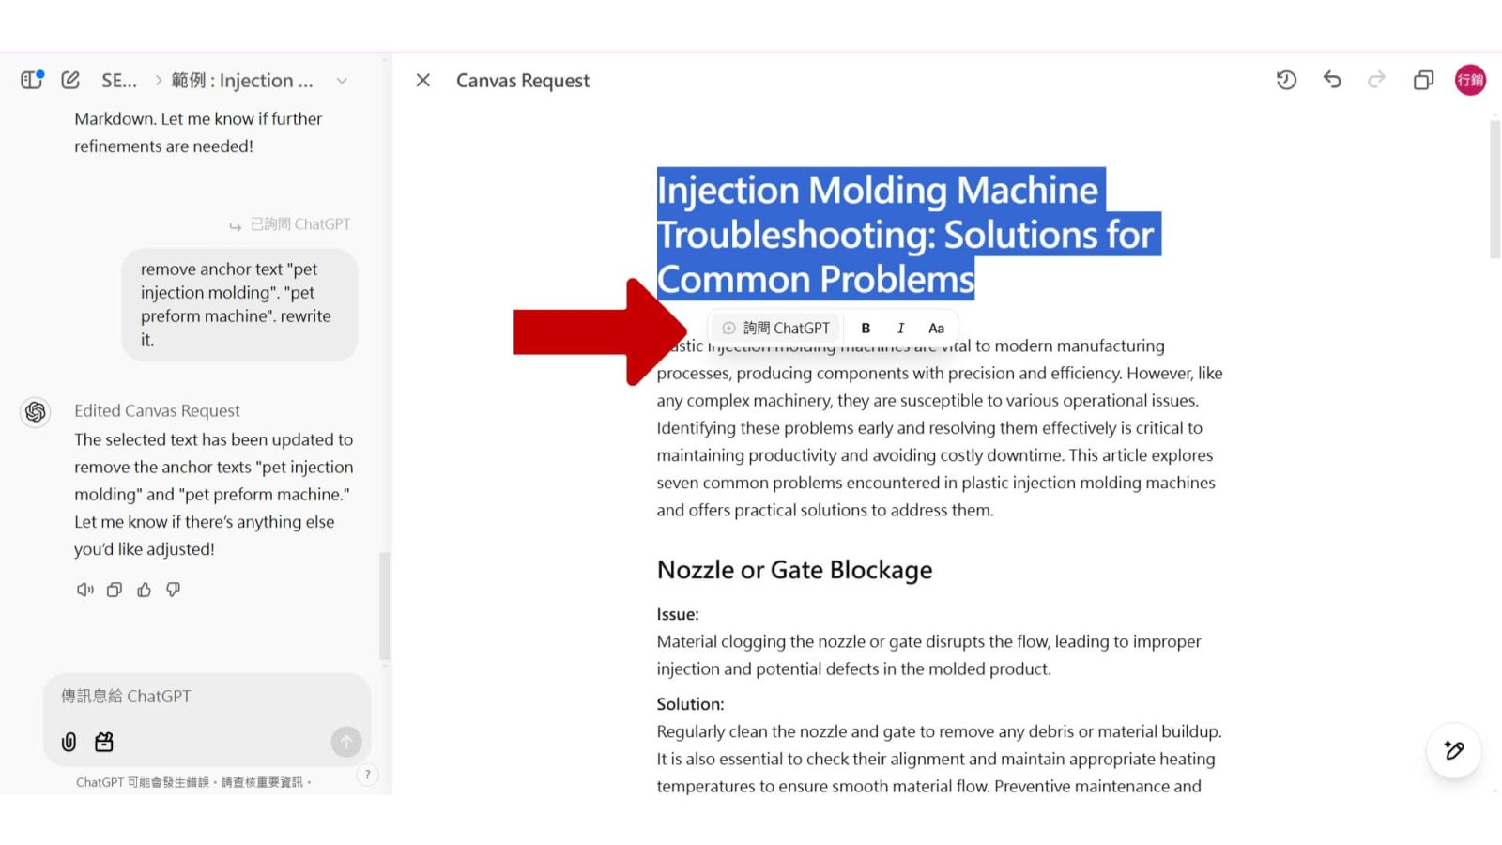The image size is (1502, 845).
Task: Click the SE... breadcrumb item
Action: (119, 81)
